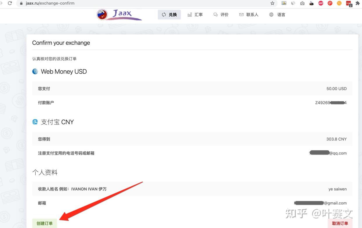Image resolution: width=362 pixels, height=228 pixels.
Task: Bookmark this page with the star icon
Action: [x=272, y=3]
